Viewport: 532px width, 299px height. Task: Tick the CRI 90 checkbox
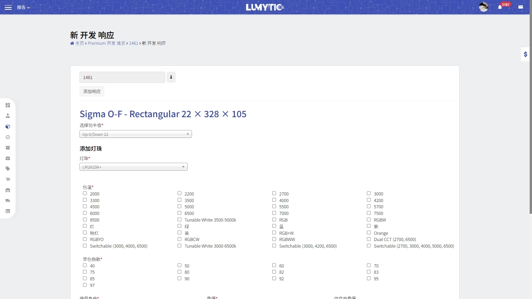[x=180, y=278]
